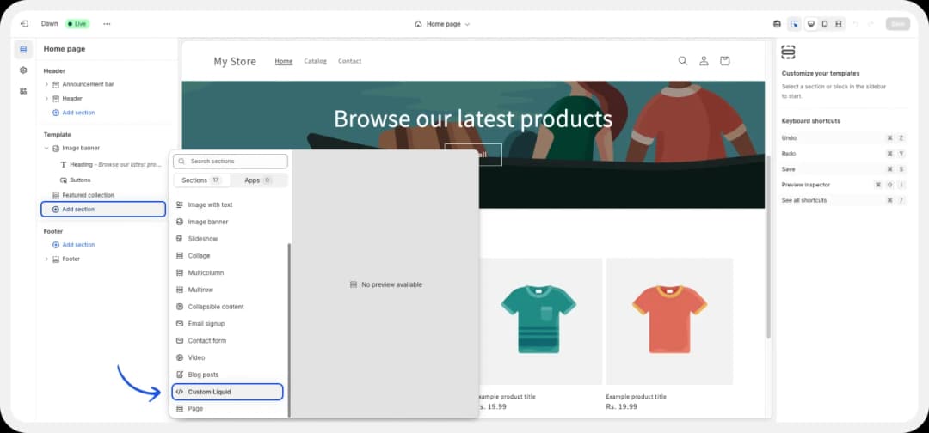Click the Redo arrow in top bar
Image resolution: width=929 pixels, height=433 pixels.
click(x=871, y=24)
